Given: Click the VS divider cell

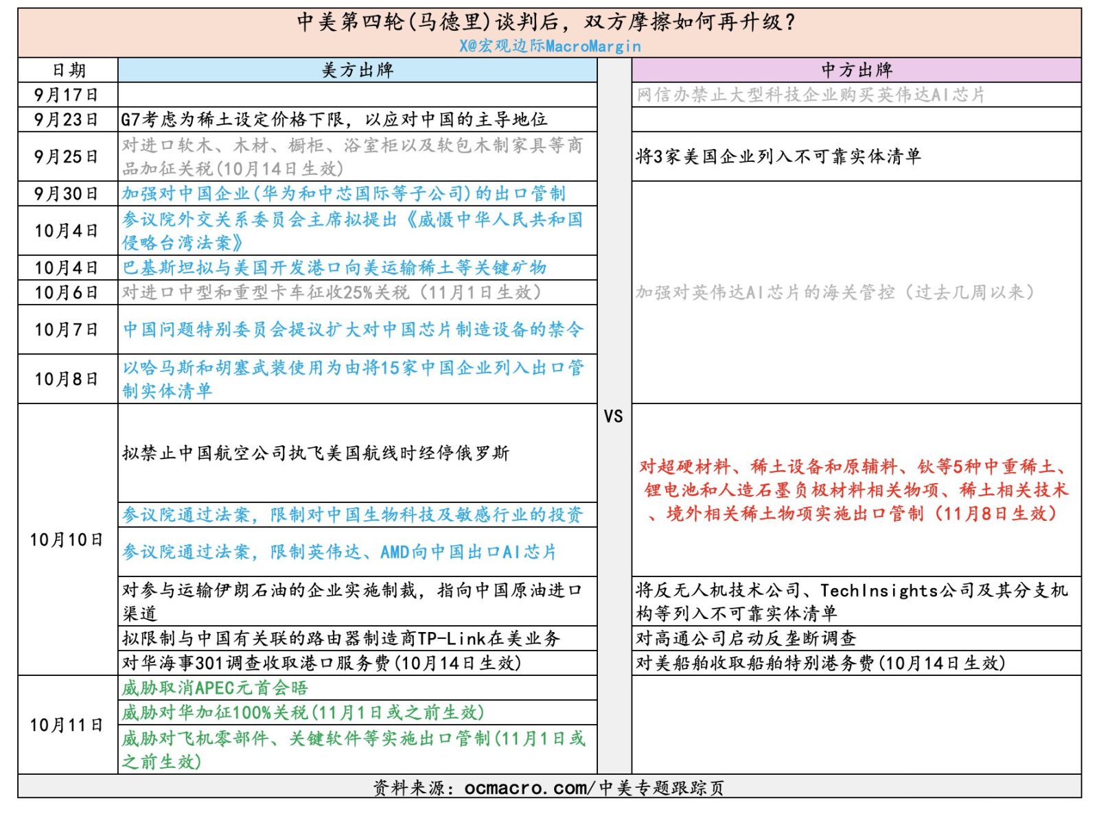Looking at the screenshot, I should [x=614, y=417].
